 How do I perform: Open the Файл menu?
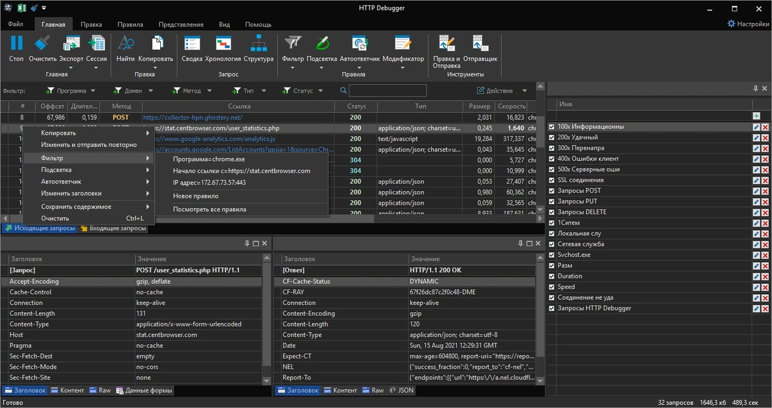(16, 24)
